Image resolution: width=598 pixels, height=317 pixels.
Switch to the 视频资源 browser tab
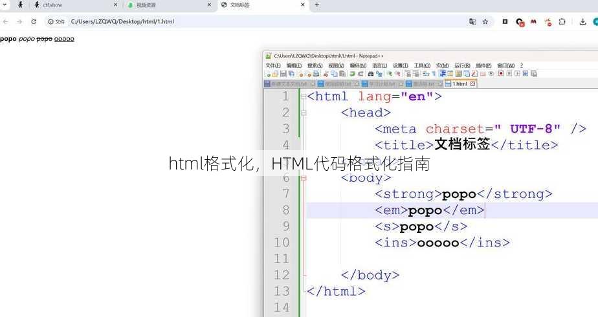168,5
